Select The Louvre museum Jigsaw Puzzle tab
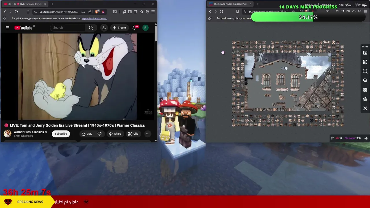The width and height of the screenshot is (370, 208). [230, 4]
